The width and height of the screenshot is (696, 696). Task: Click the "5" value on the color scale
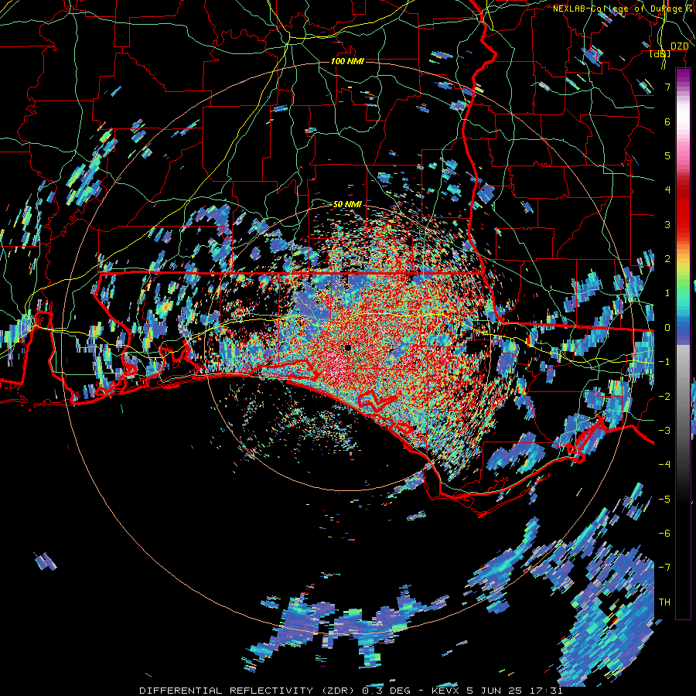(667, 155)
